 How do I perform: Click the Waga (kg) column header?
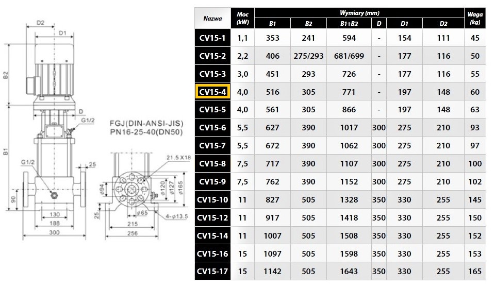click(475, 19)
